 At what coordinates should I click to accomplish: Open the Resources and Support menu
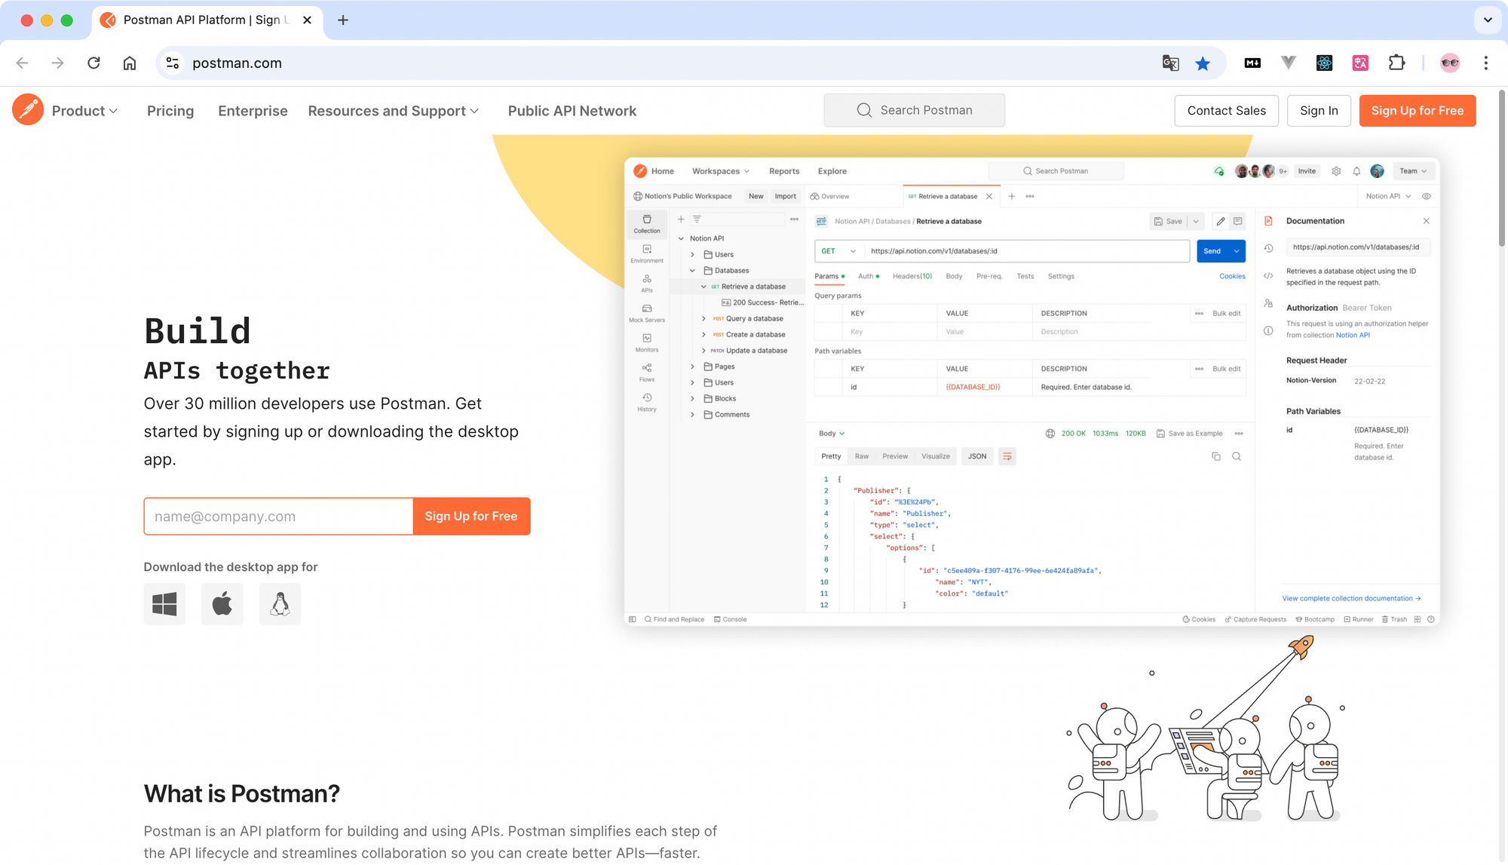[x=393, y=111]
